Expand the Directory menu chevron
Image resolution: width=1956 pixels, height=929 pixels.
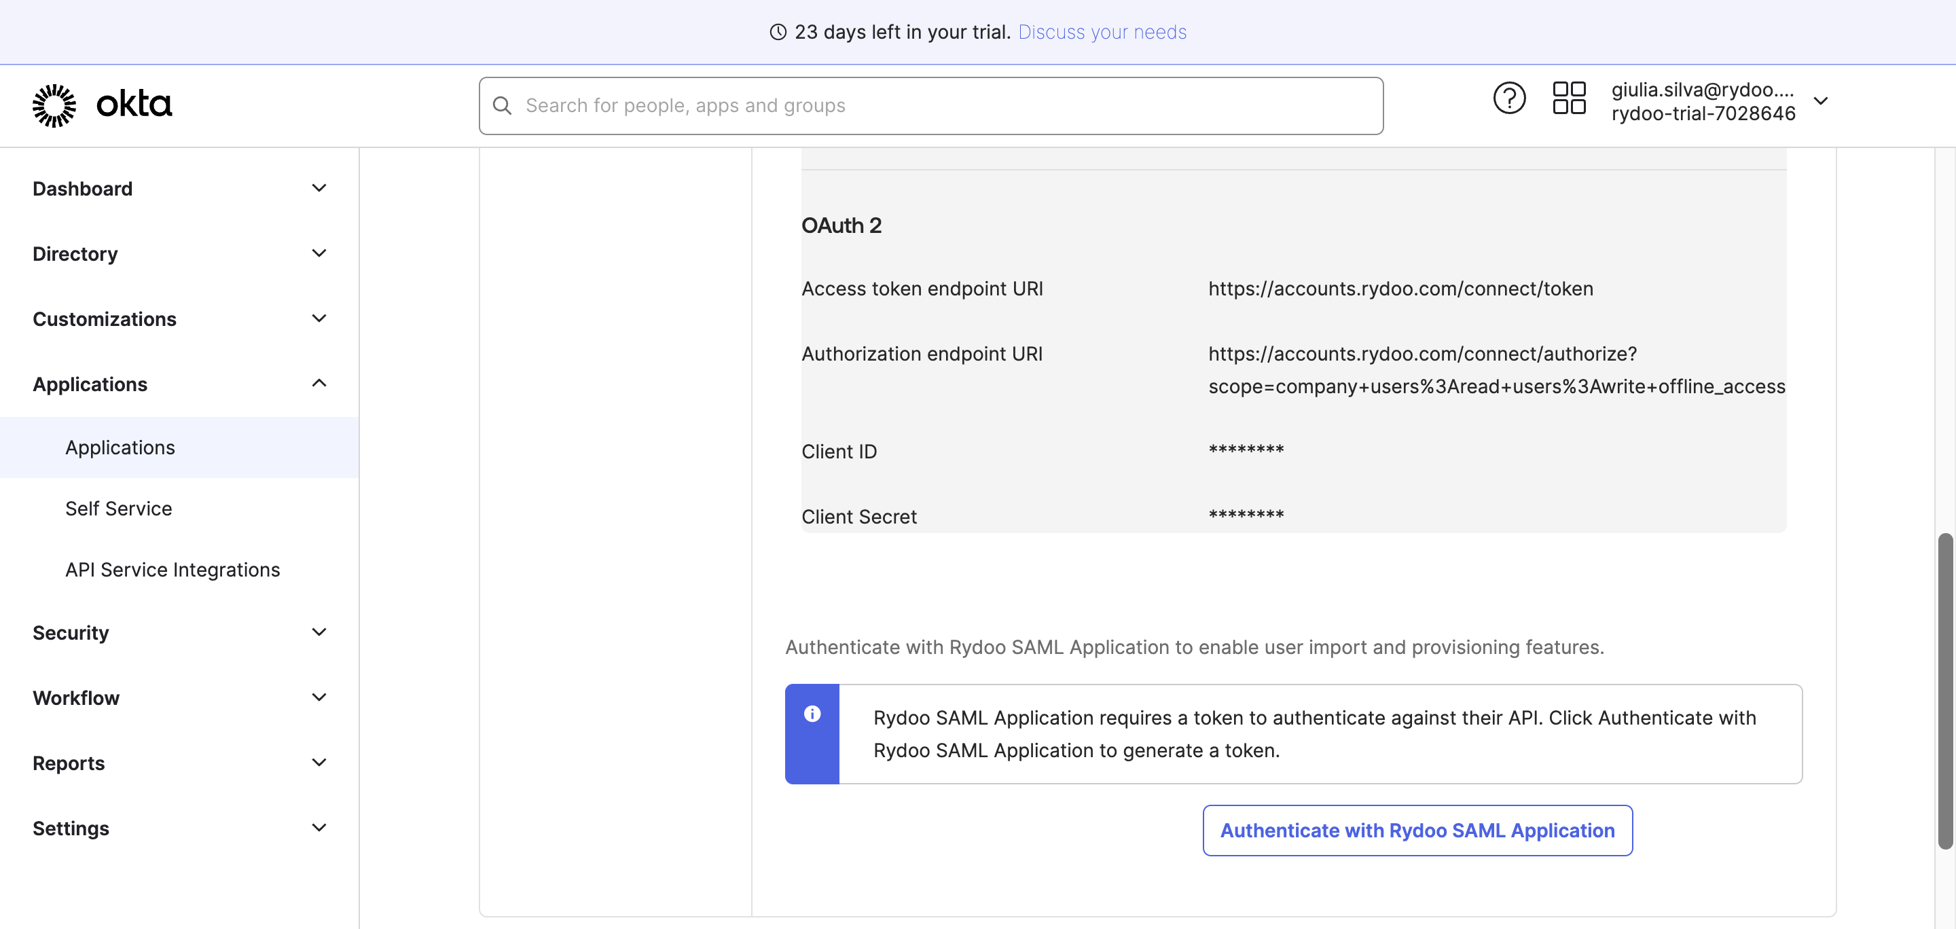[x=319, y=253]
